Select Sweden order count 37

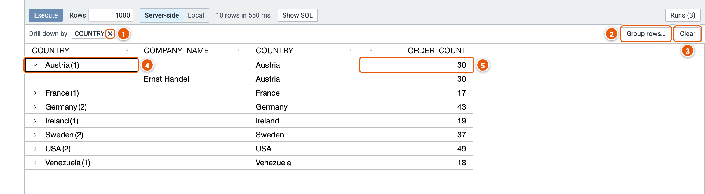point(417,135)
